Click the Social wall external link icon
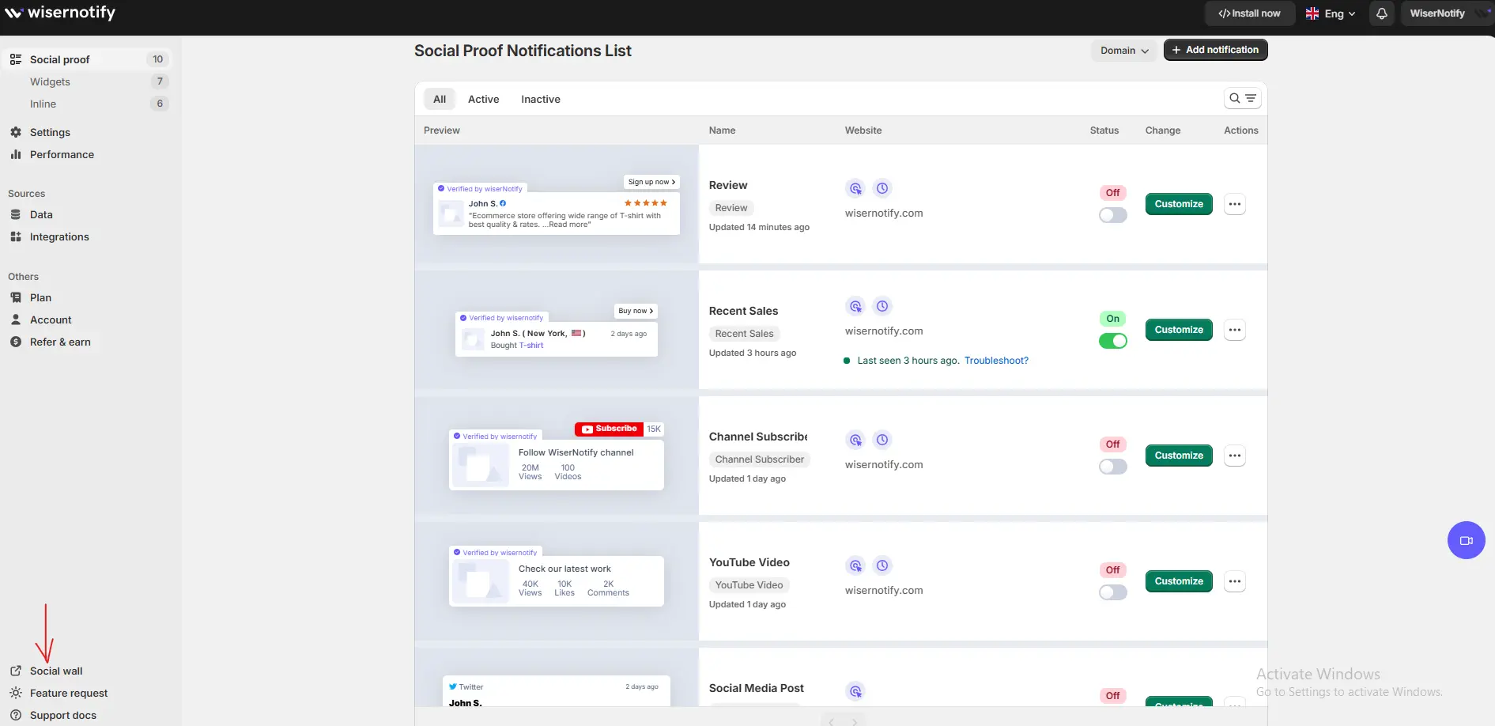The width and height of the screenshot is (1495, 726). [16, 671]
